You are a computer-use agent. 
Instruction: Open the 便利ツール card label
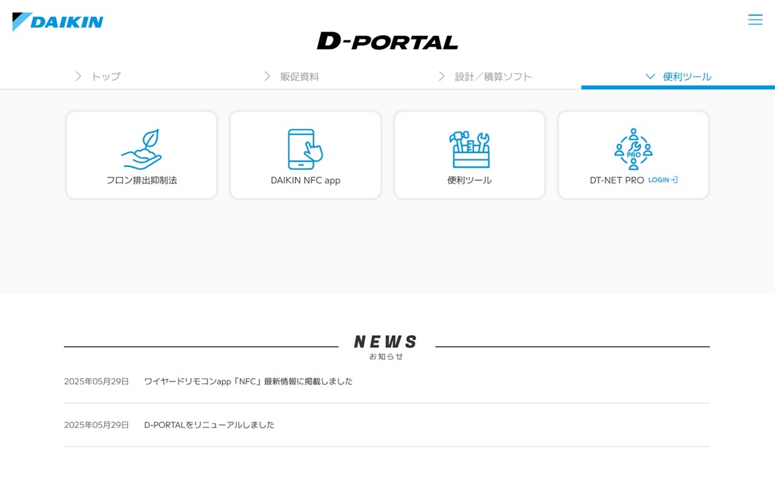(x=469, y=180)
